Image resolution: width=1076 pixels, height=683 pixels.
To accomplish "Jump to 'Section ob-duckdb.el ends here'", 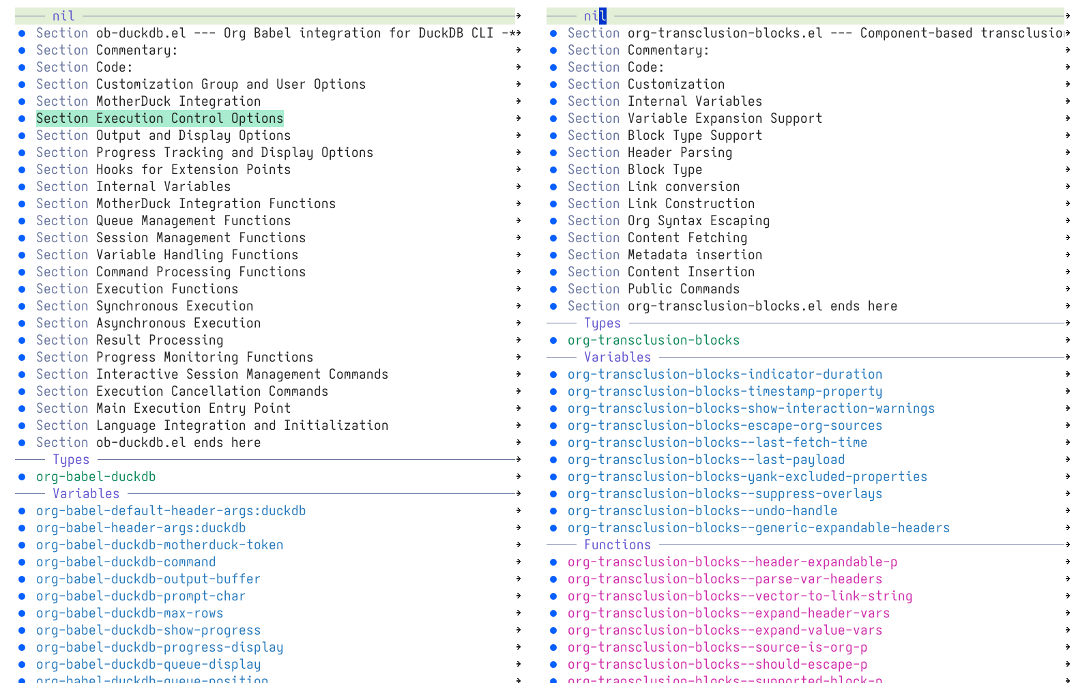I will (149, 442).
